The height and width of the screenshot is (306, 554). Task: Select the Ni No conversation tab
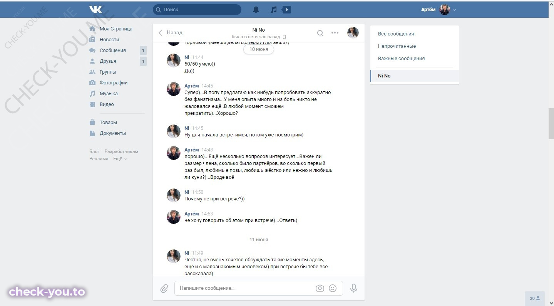coord(414,76)
